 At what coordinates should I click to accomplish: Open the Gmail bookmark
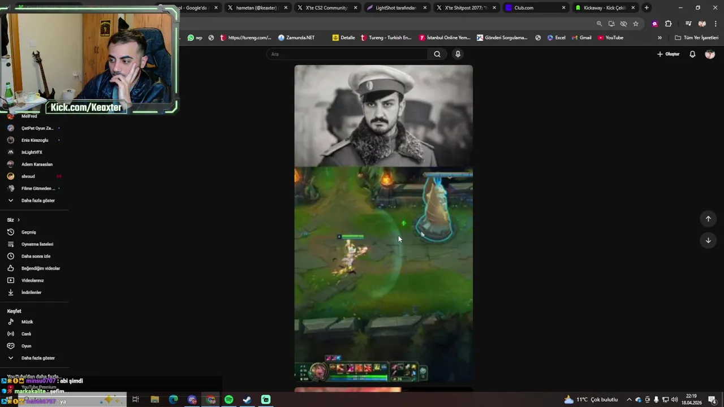pyautogui.click(x=581, y=38)
